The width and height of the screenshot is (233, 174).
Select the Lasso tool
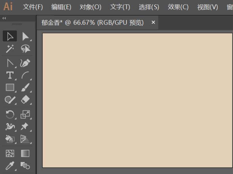tap(25, 49)
